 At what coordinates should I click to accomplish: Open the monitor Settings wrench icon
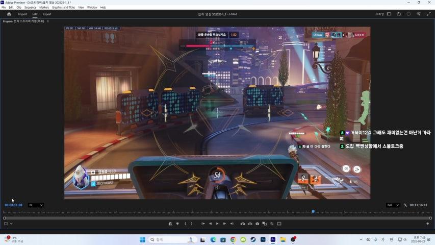405,205
